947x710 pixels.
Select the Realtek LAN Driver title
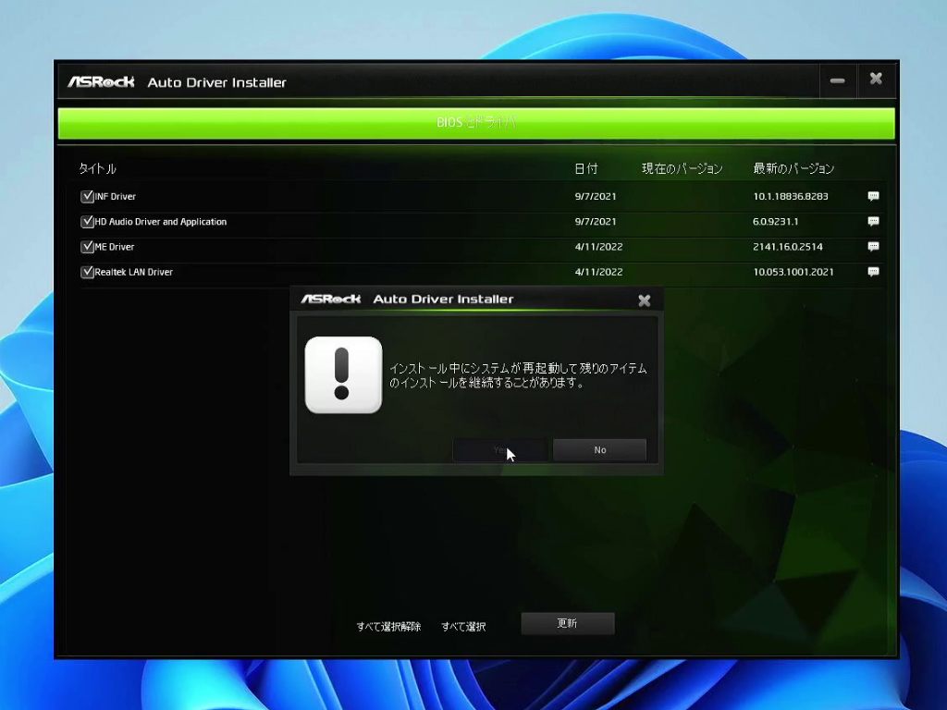pyautogui.click(x=133, y=273)
